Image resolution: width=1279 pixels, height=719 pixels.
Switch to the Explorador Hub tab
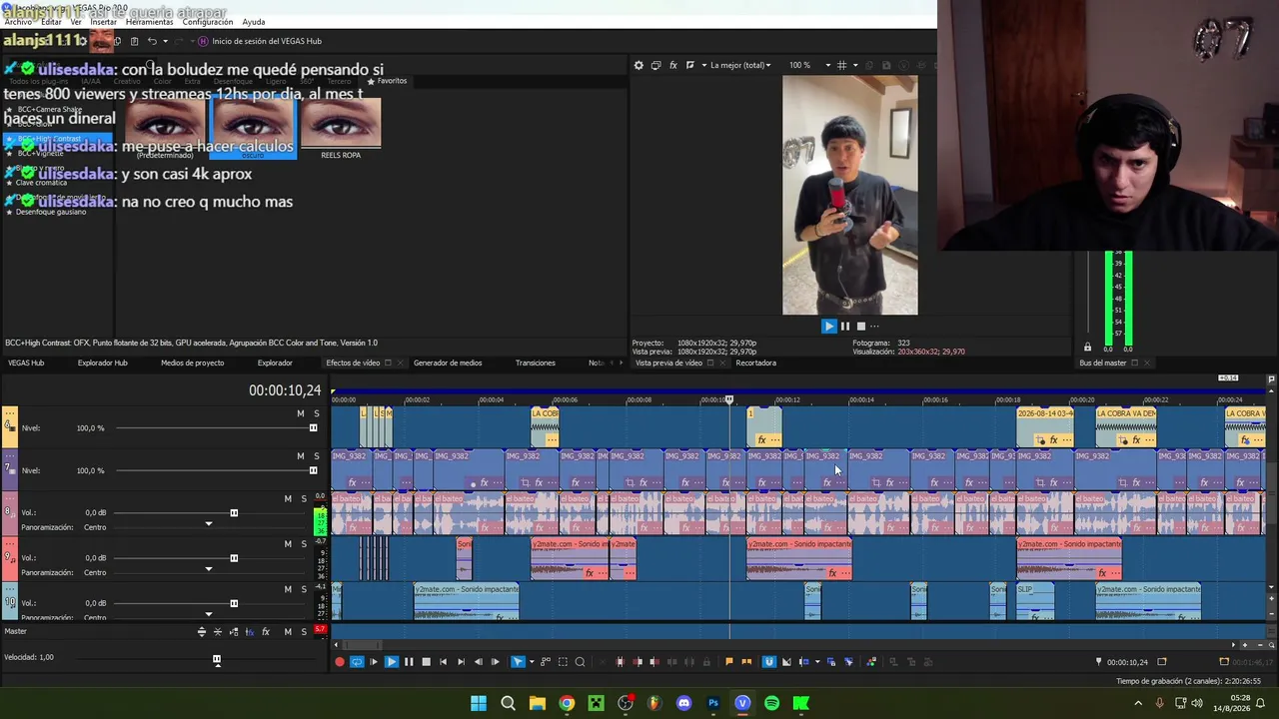tap(102, 362)
